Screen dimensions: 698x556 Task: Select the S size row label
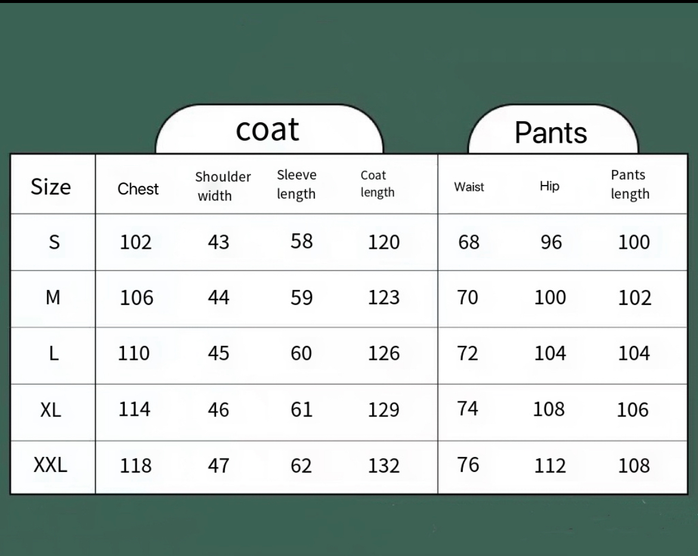click(x=54, y=242)
